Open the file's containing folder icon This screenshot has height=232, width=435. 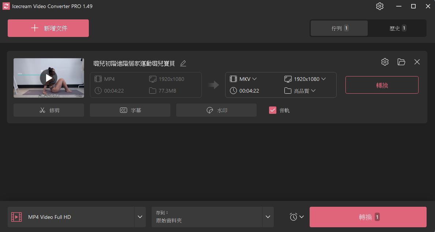click(401, 62)
